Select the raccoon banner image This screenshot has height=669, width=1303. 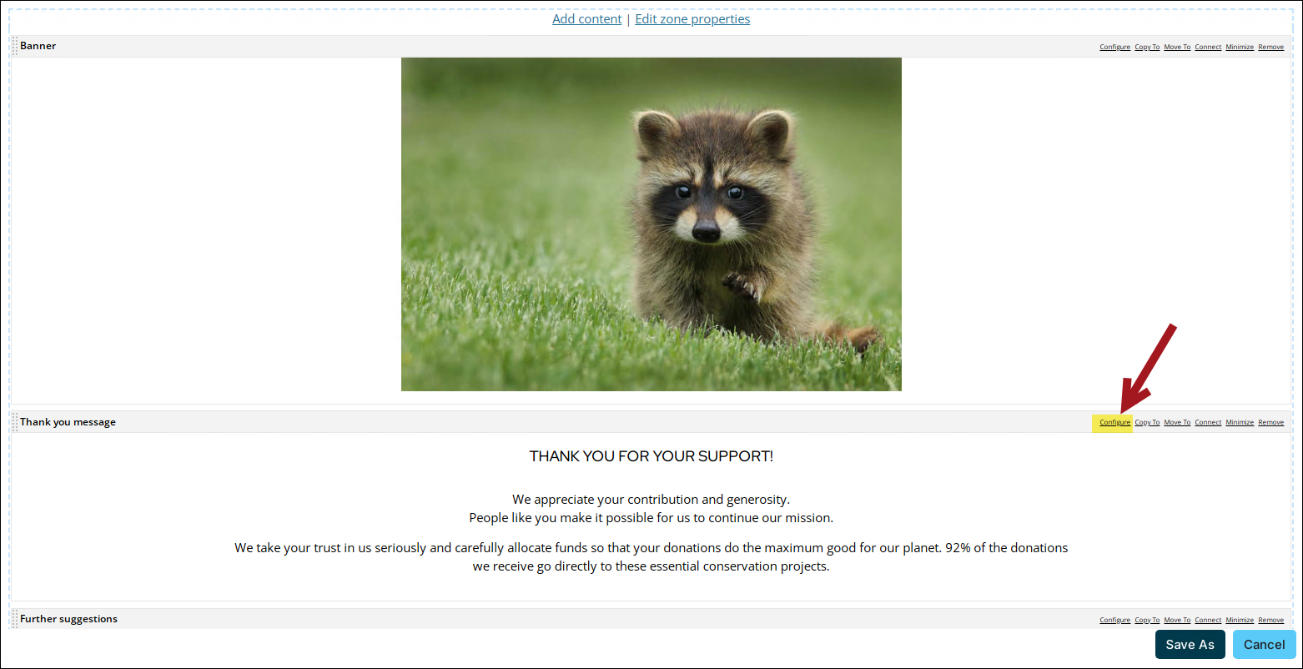pyautogui.click(x=651, y=224)
